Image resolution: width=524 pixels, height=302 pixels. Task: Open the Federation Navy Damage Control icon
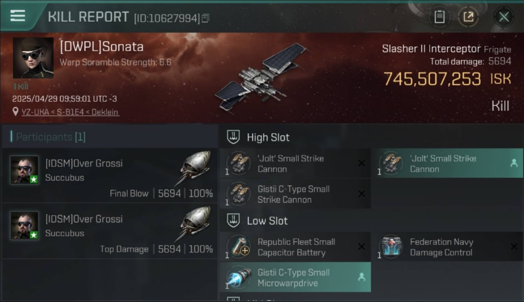[391, 247]
